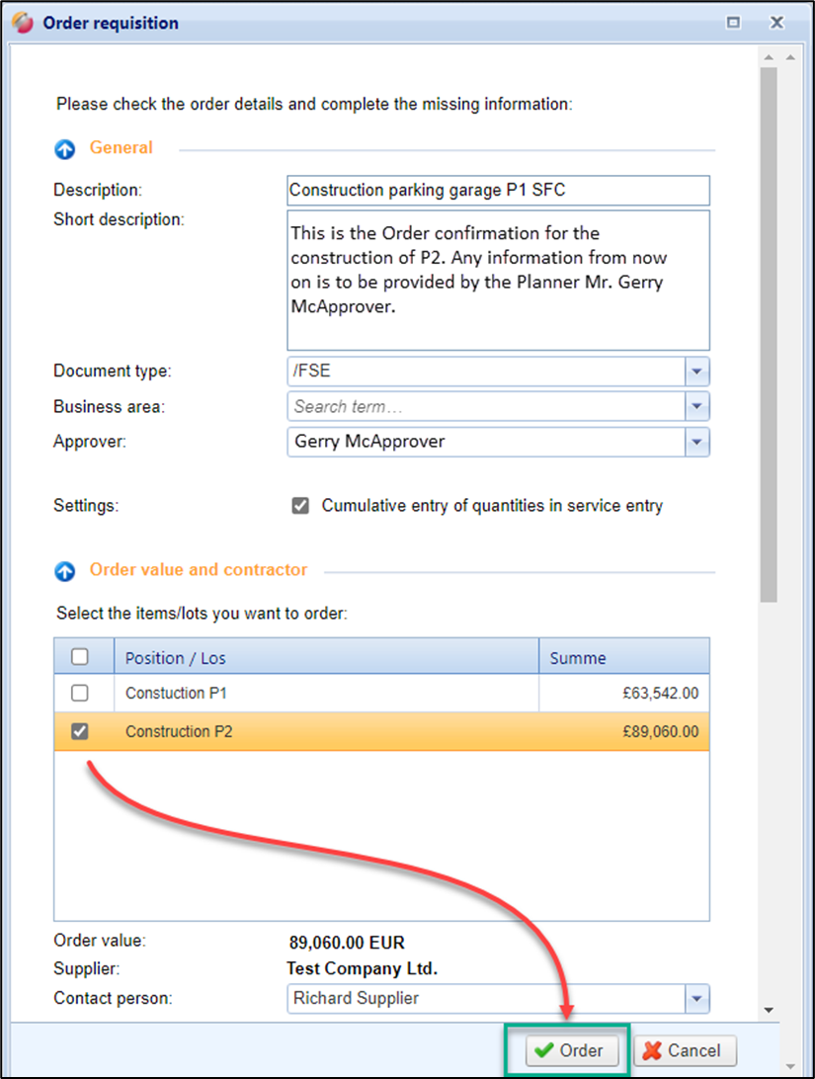Open the Document type dropdown
The width and height of the screenshot is (815, 1079).
point(697,373)
